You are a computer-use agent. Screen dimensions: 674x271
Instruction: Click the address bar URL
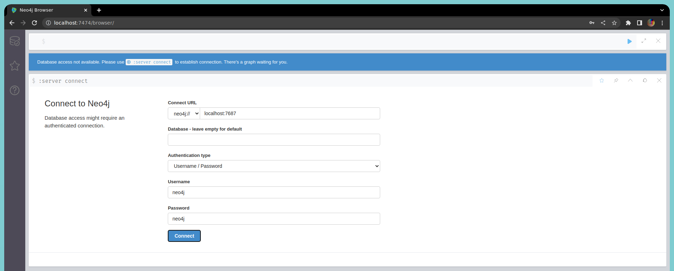pyautogui.click(x=84, y=23)
